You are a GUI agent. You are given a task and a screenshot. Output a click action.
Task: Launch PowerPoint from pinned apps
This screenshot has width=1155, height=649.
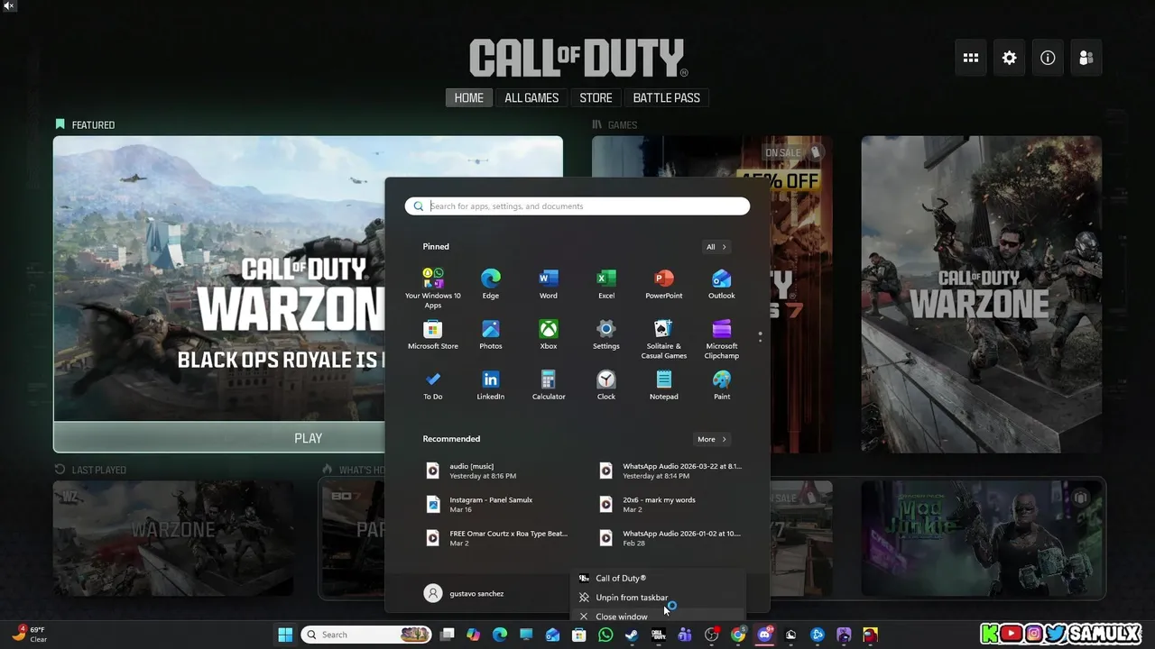click(663, 283)
